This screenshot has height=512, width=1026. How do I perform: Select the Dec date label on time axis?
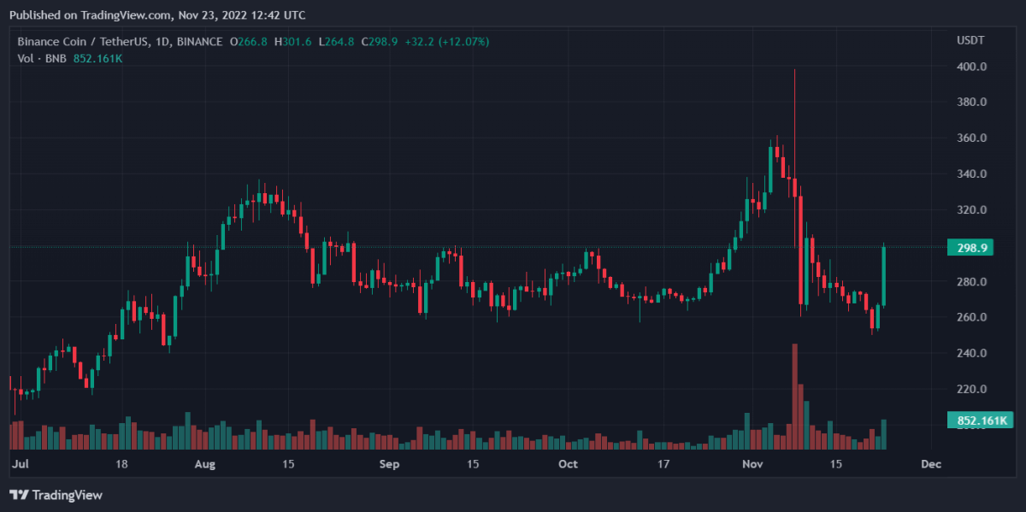coord(930,464)
